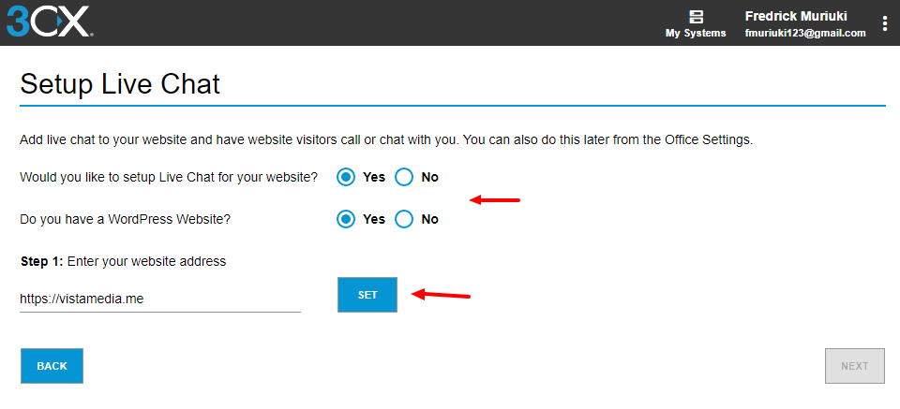Click the red arrow pointing at SET

pyautogui.click(x=442, y=296)
